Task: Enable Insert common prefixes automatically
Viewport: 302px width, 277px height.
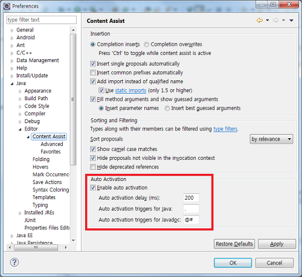Action: [93, 72]
